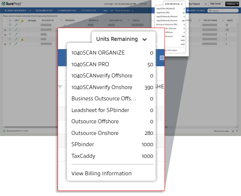This screenshot has width=241, height=196.
Task: Open the 2021 tax year dropdown
Action: click(x=108, y=11)
